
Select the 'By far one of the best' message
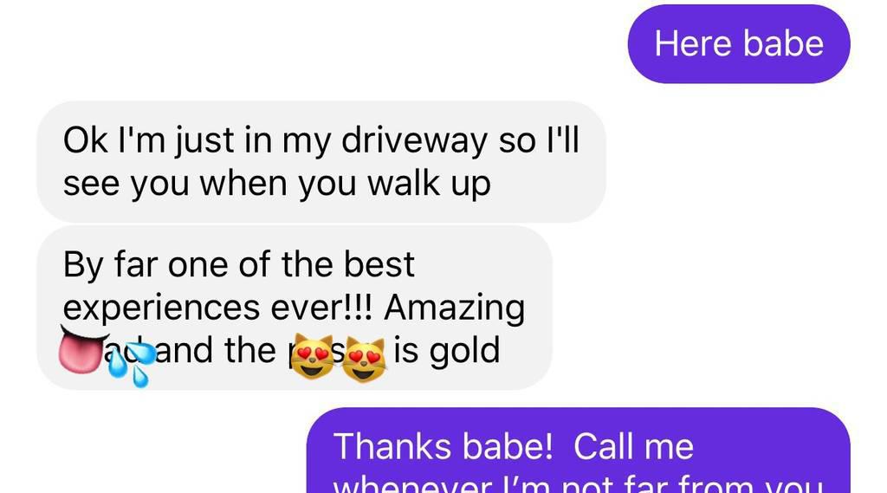[295, 308]
